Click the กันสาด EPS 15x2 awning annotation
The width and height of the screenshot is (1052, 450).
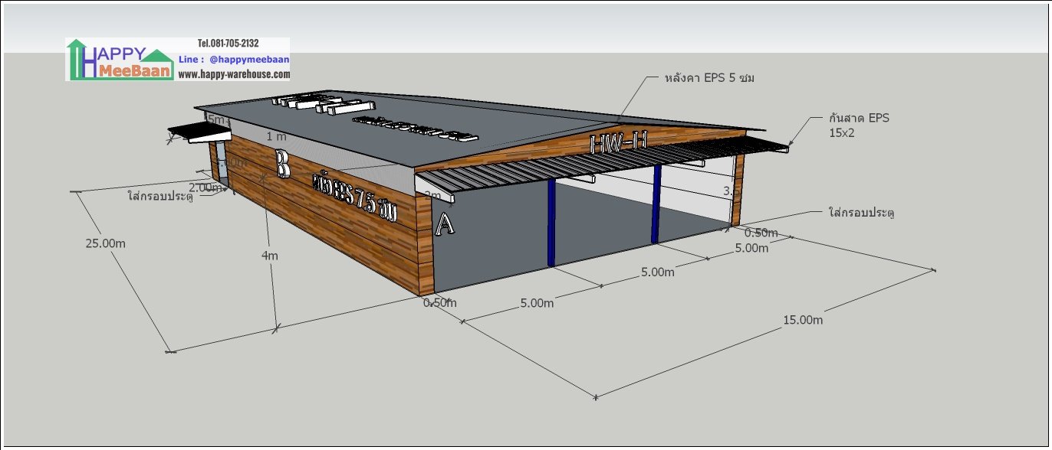tap(859, 126)
